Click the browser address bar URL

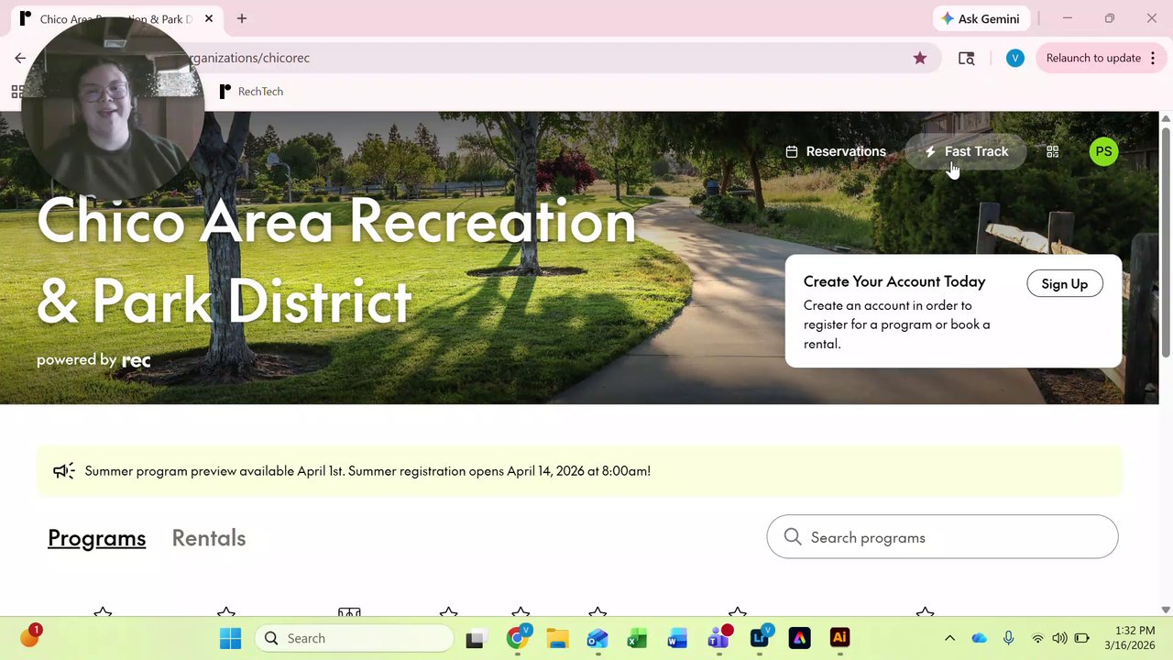(247, 58)
